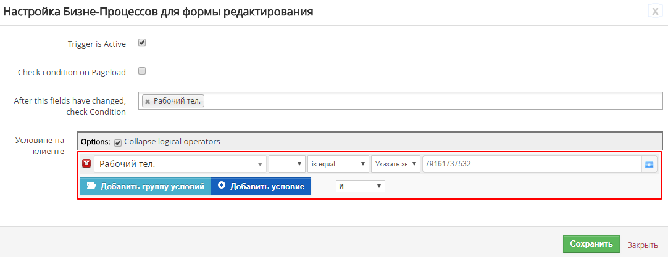Expand the dash '-' dropdown

pyautogui.click(x=287, y=164)
